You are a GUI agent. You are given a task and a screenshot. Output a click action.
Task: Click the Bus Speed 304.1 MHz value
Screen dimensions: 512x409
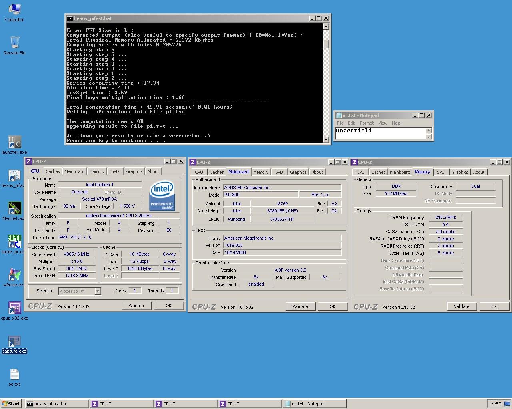(77, 268)
